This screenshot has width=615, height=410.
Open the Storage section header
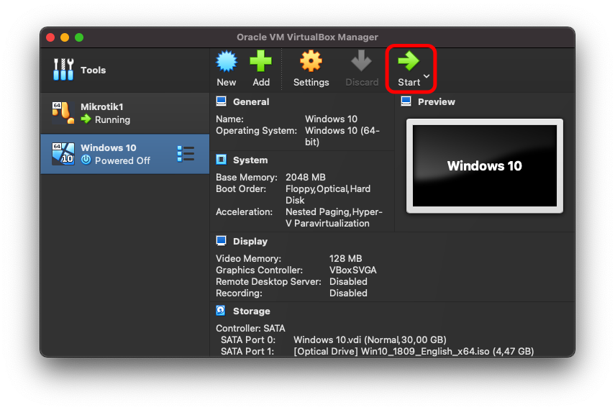(x=251, y=311)
